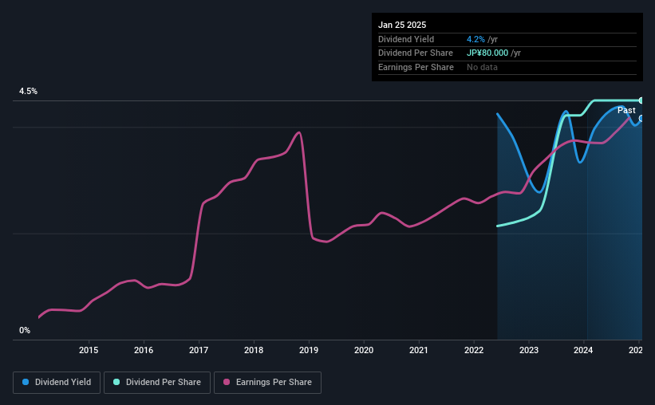Toggle the Dividend Per Share legend button
Viewport: 655px width, 405px height.
pos(157,383)
